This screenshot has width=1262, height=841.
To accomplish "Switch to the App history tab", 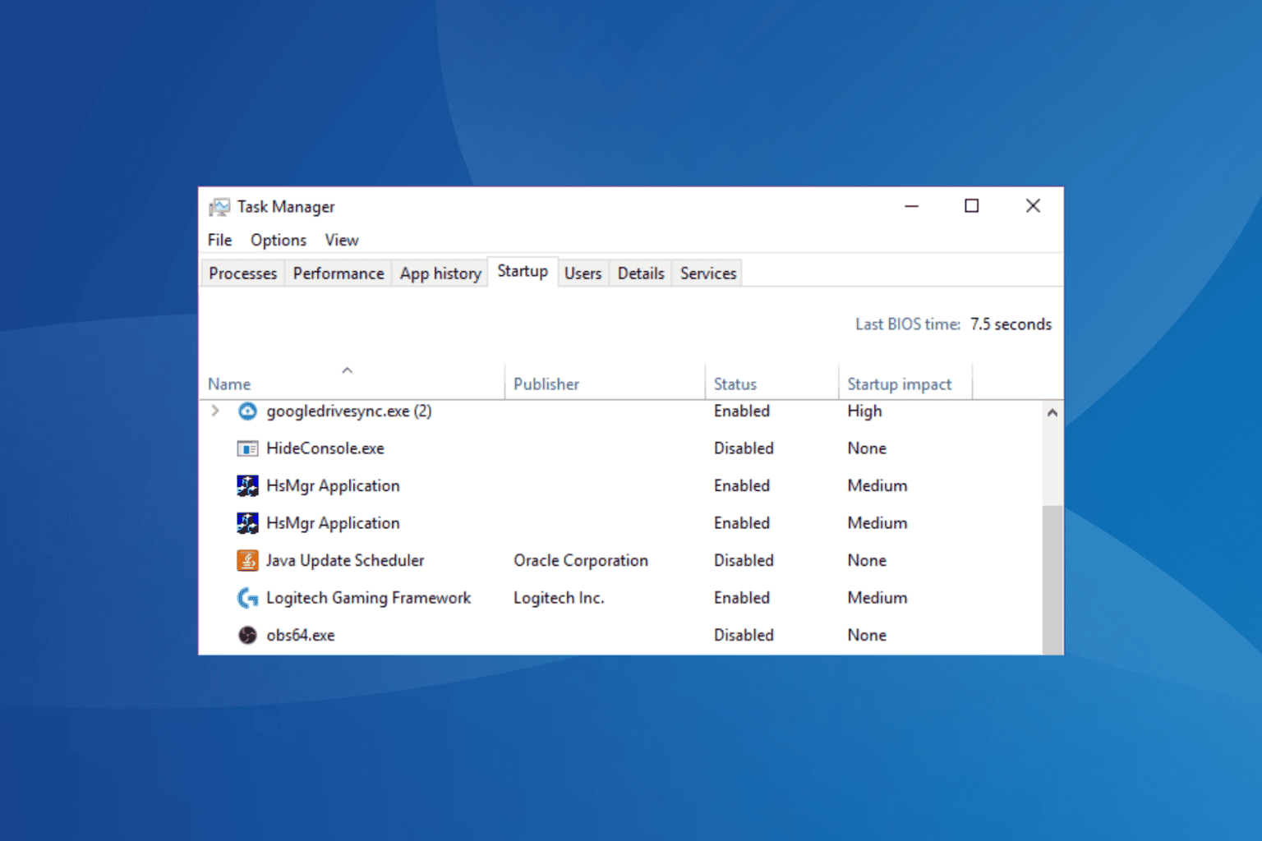I will click(x=440, y=273).
